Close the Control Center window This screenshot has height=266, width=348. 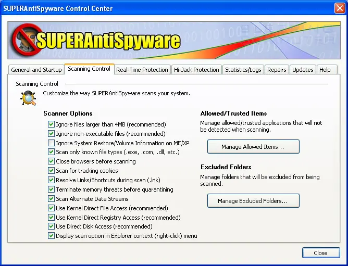(x=340, y=8)
